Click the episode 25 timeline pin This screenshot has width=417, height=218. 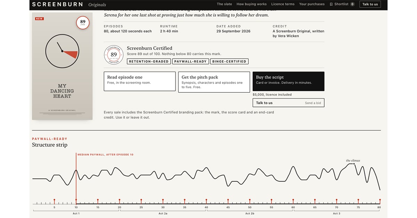[x=141, y=202]
